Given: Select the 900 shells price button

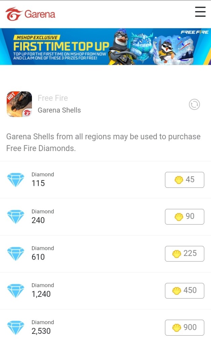Looking at the screenshot, I should pyautogui.click(x=184, y=327).
